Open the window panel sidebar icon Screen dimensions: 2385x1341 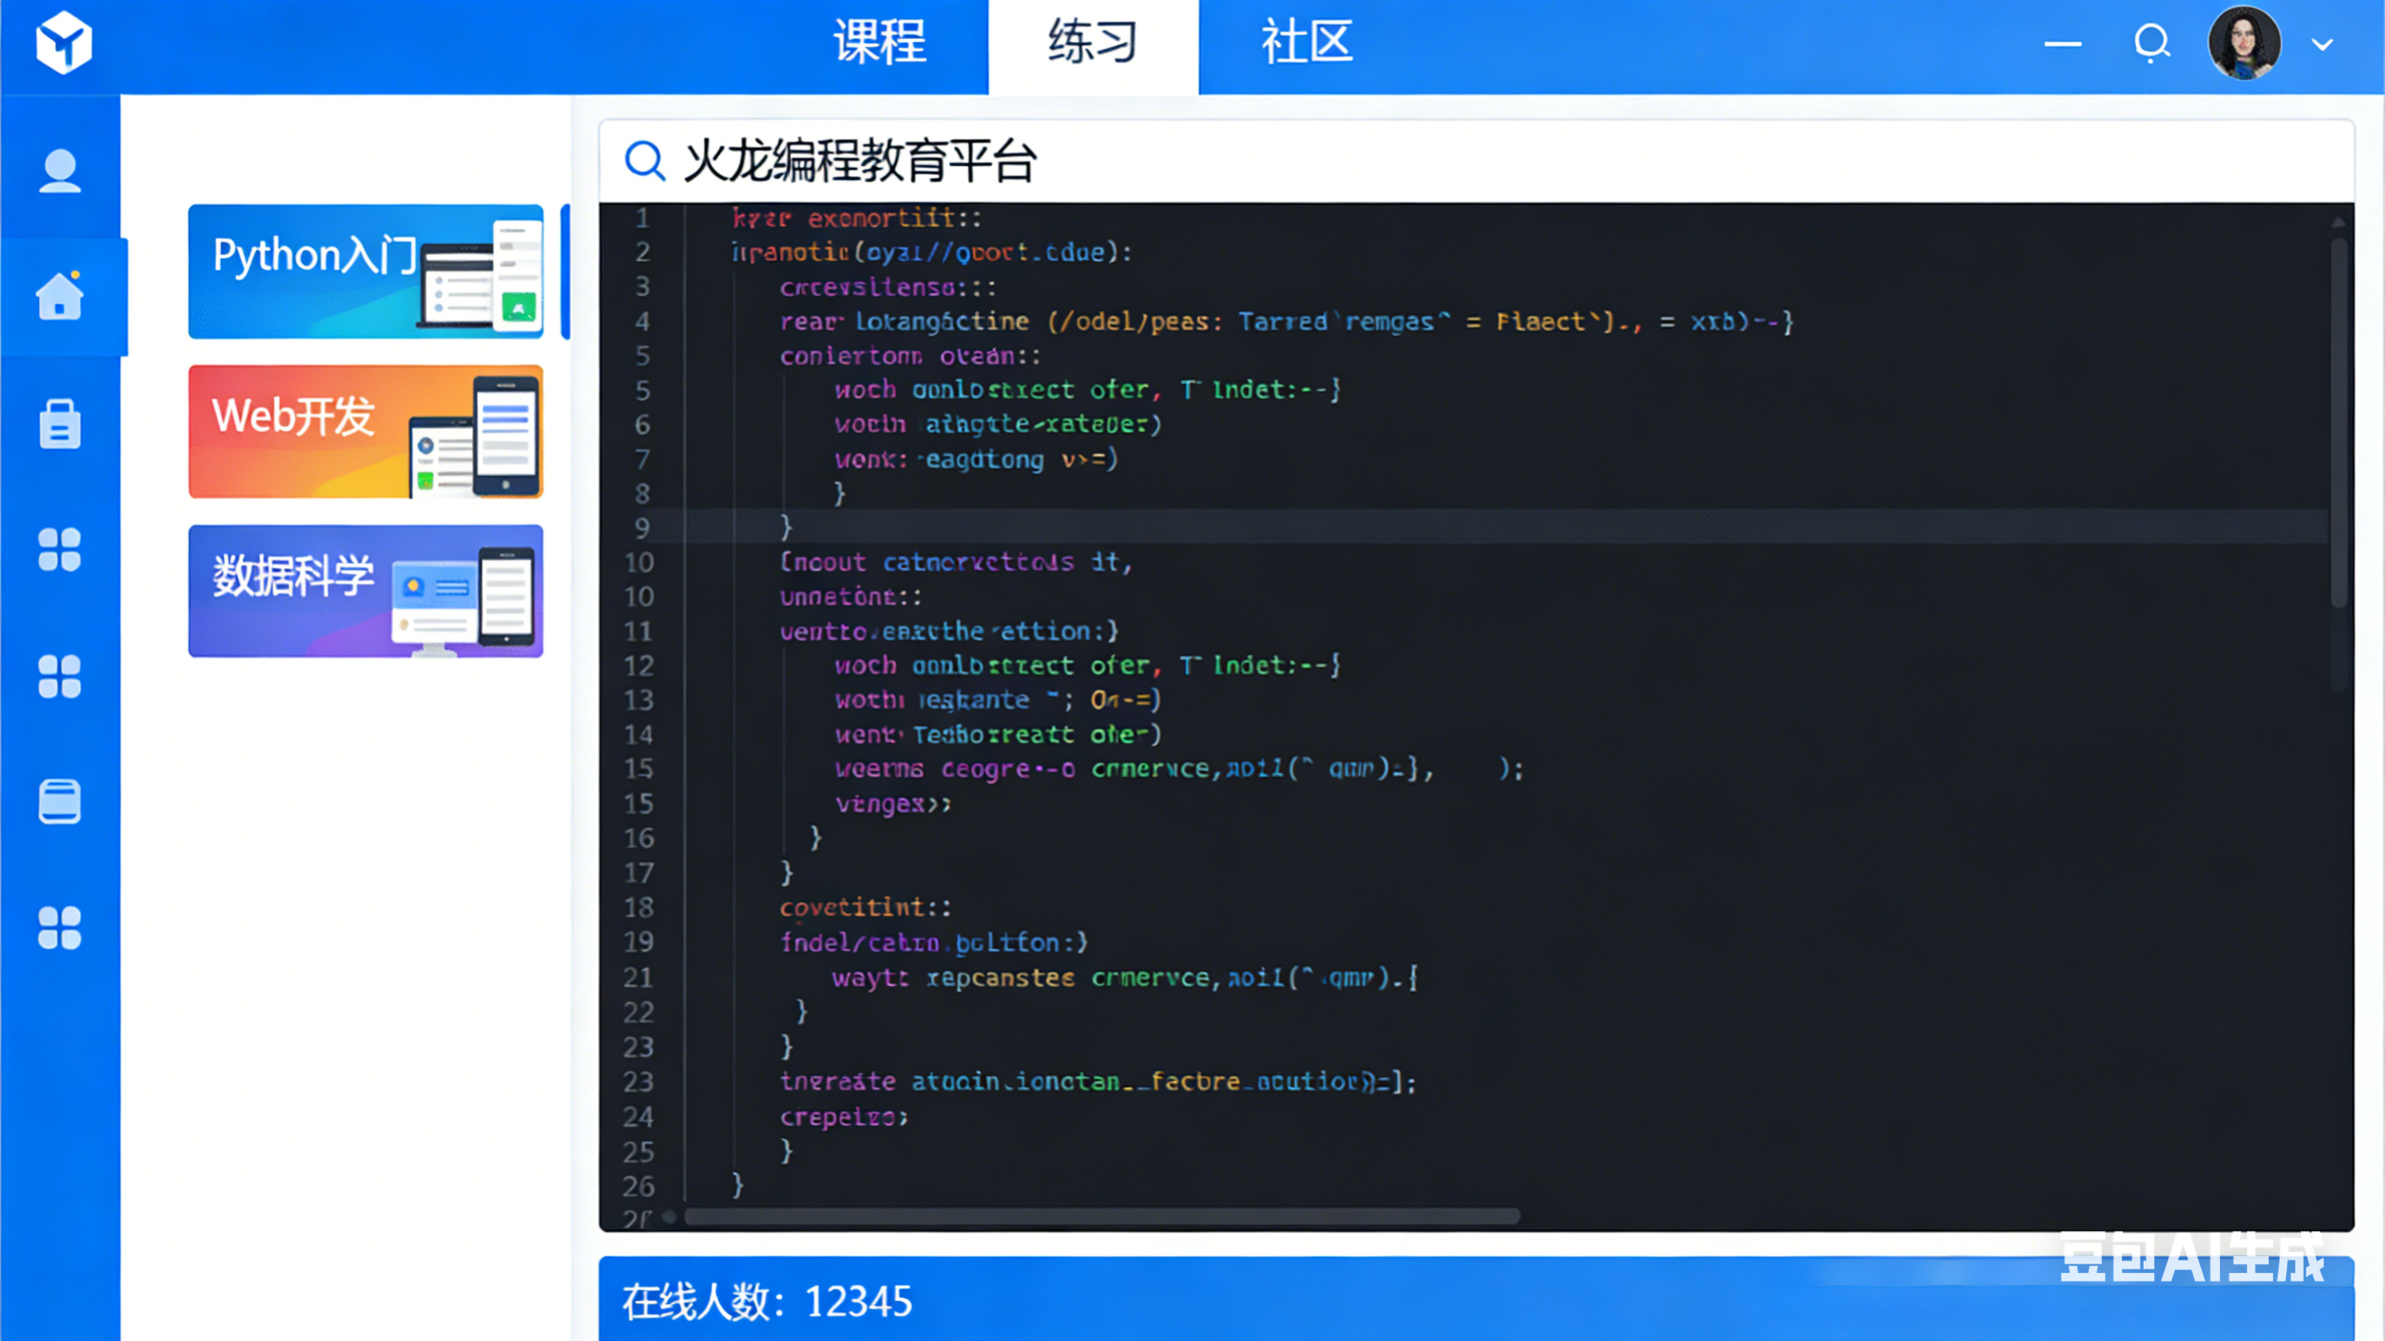tap(60, 801)
